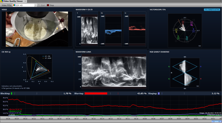Click the video preview thumbnail
The width and height of the screenshot is (222, 123).
tap(37, 29)
